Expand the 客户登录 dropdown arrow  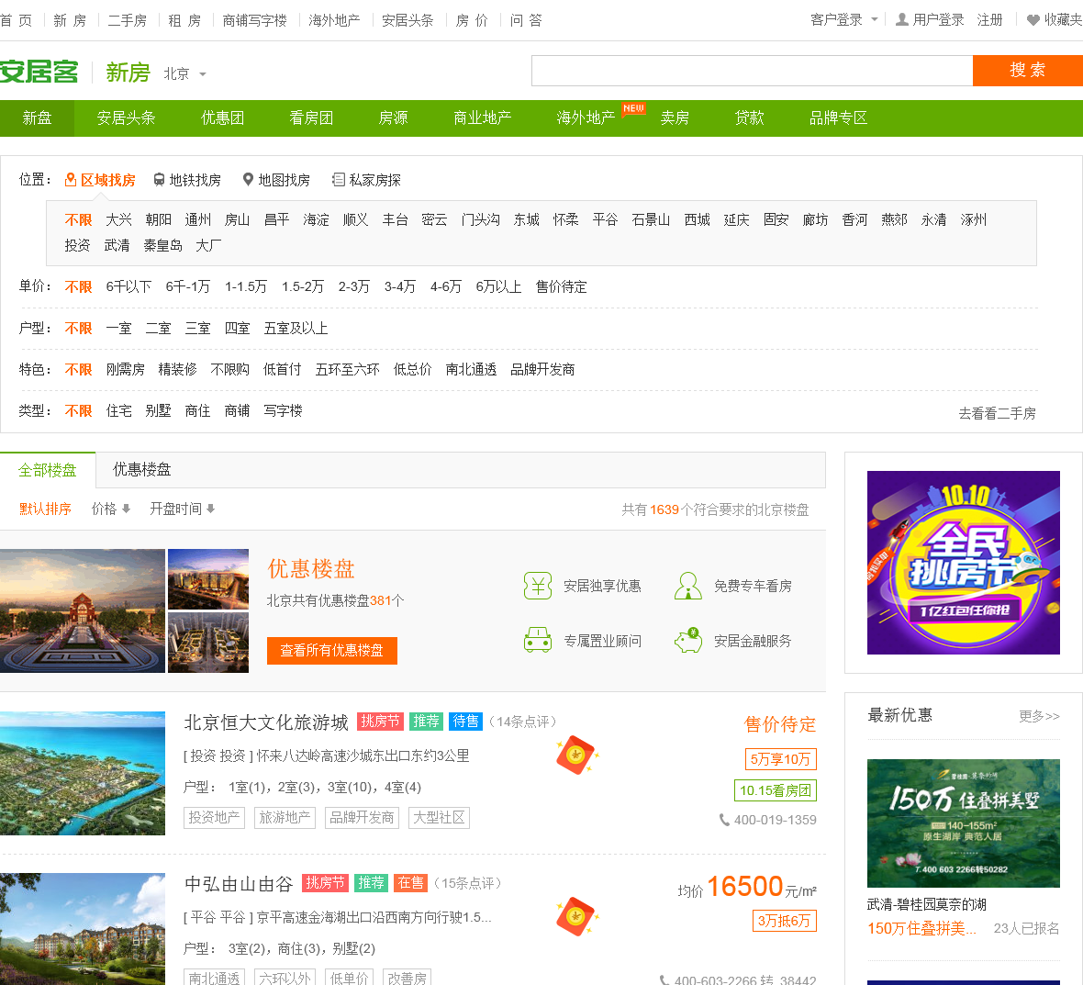coord(875,19)
